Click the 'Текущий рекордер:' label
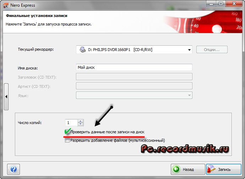 36,49
